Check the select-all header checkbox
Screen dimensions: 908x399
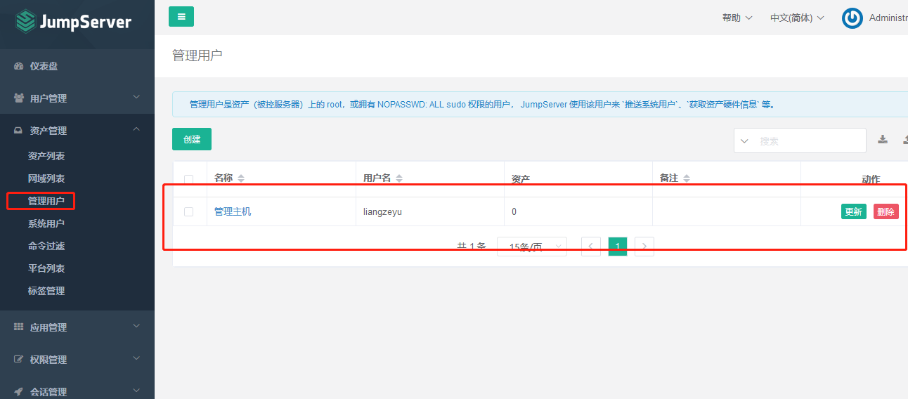(x=188, y=179)
